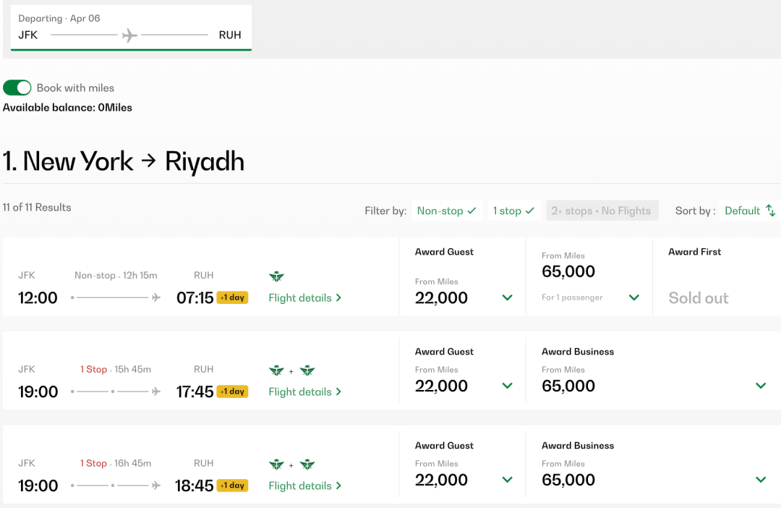Click first airline logo on 16h 45m flight
781x508 pixels.
276,465
